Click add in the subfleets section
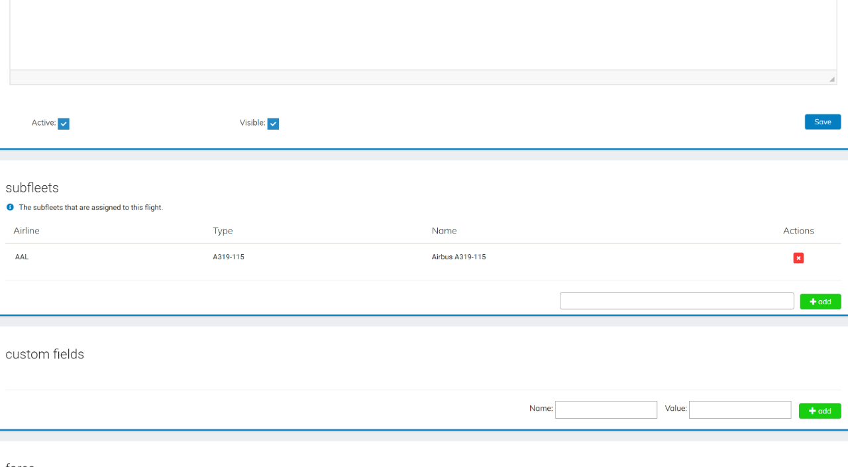Screen dimensions: 848x467 [820, 301]
